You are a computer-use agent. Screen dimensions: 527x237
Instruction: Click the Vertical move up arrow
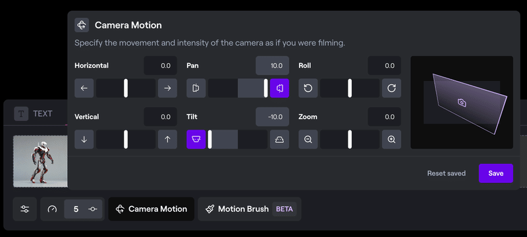(167, 140)
